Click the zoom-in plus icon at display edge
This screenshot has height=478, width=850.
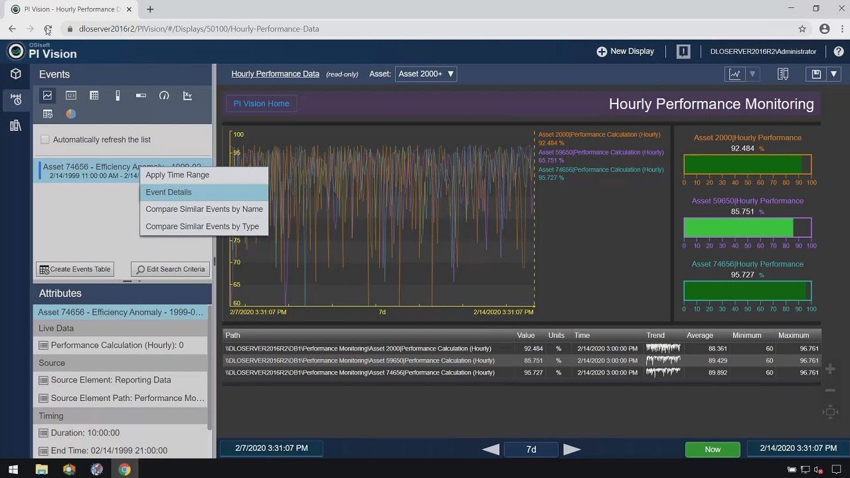(830, 369)
